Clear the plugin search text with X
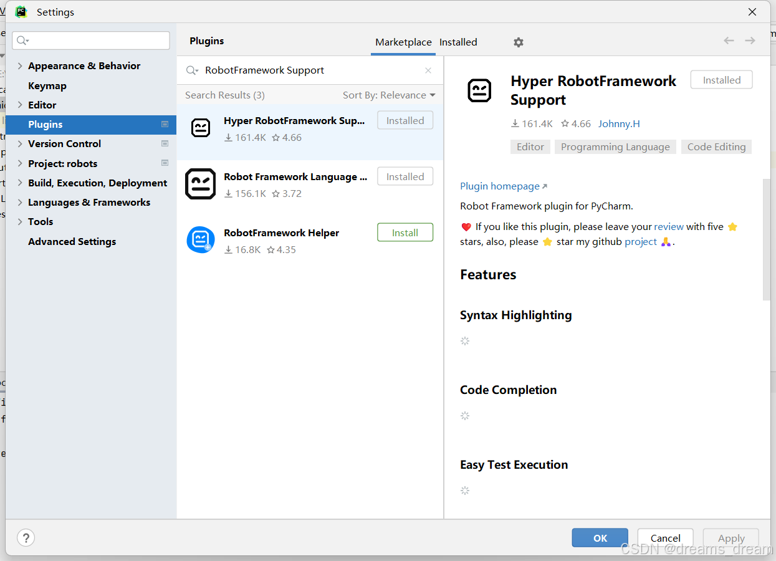 pos(428,70)
